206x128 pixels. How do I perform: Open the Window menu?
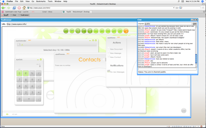(x=58, y=1)
